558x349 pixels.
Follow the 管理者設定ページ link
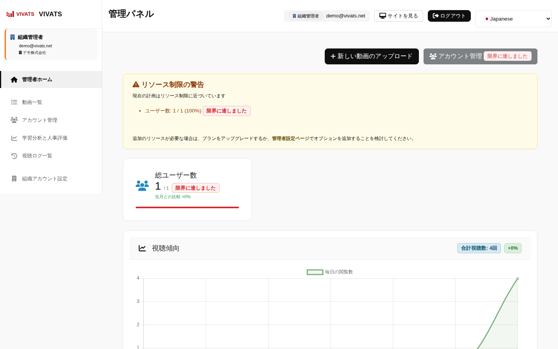click(x=291, y=138)
